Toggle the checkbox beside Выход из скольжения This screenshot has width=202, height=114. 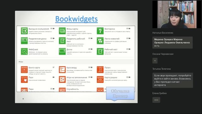51,28
